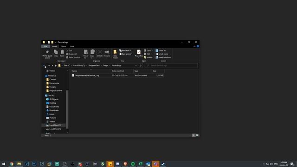Click This PC in the address bar
This screenshot has width=297, height=167.
pos(67,65)
